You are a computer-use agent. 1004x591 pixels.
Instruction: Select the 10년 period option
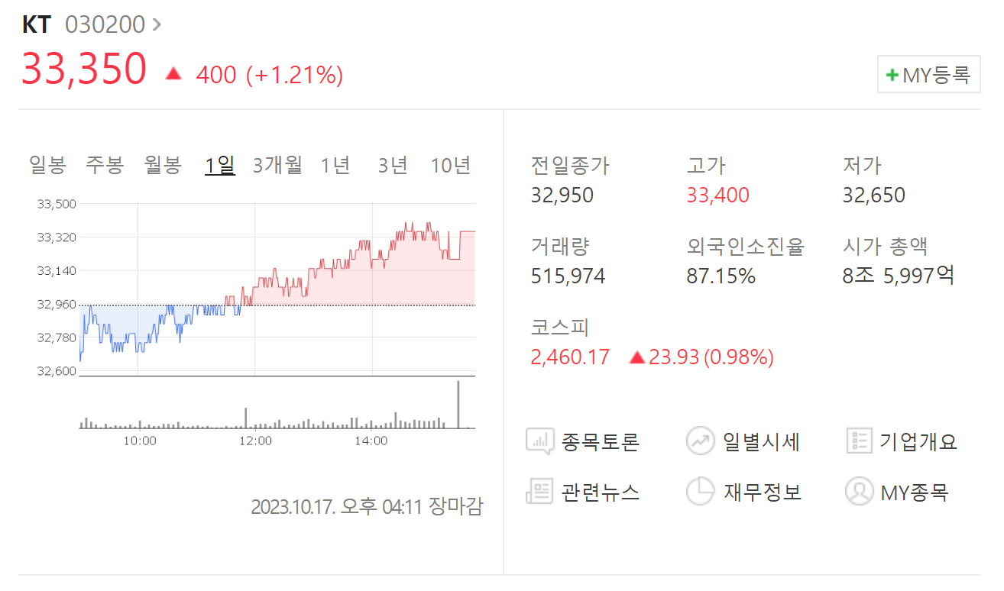(451, 164)
